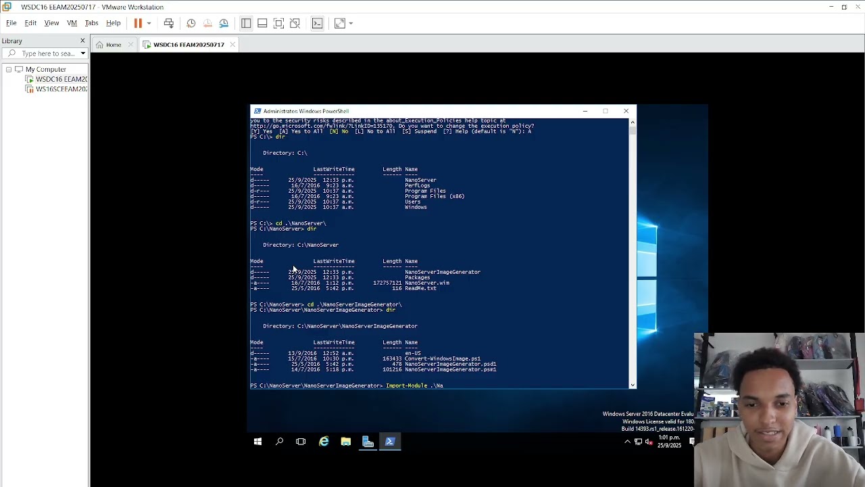Click the library search field
This screenshot has width=865, height=487.
point(45,53)
